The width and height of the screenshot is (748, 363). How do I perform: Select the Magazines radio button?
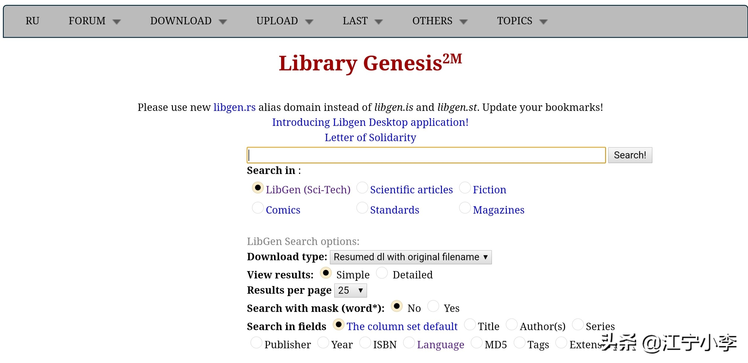click(465, 208)
